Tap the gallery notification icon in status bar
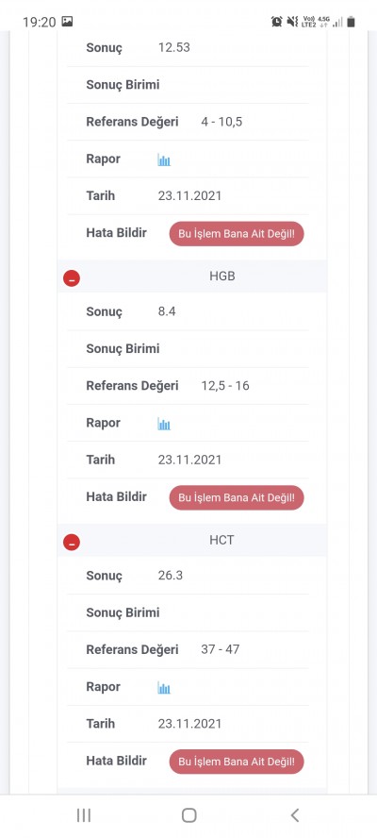377x838 pixels. (67, 22)
